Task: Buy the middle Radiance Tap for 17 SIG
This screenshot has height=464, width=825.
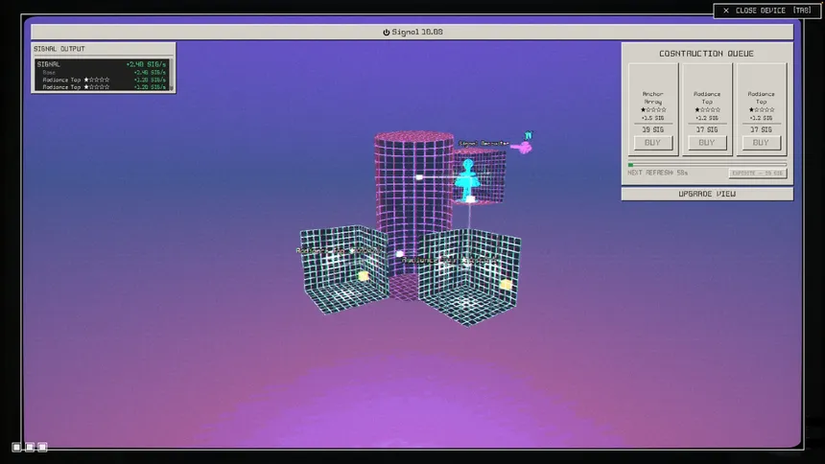Action: coord(707,143)
